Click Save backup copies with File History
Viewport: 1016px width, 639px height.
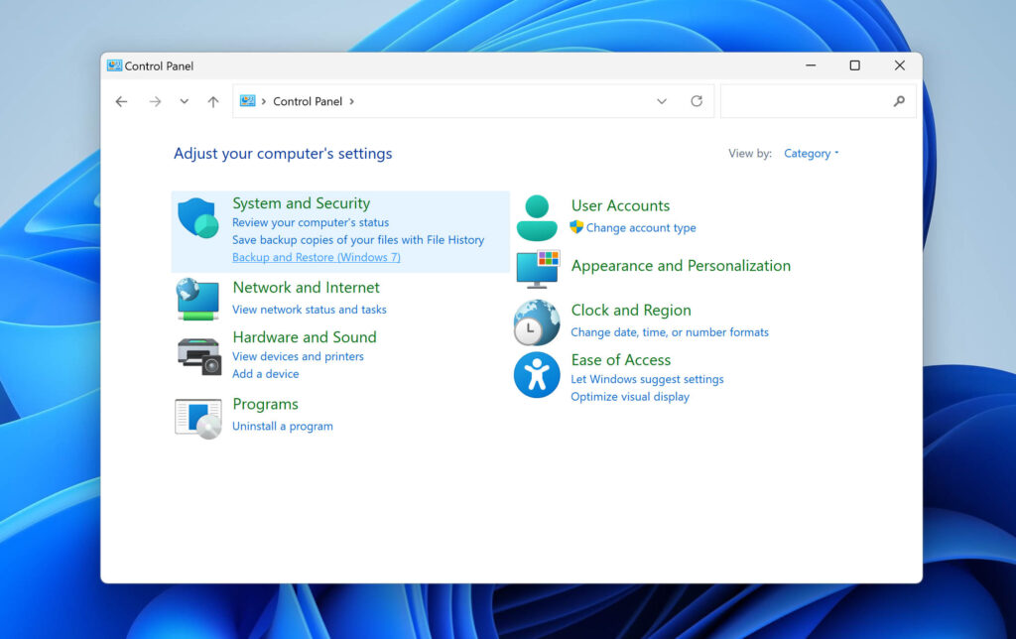(358, 240)
